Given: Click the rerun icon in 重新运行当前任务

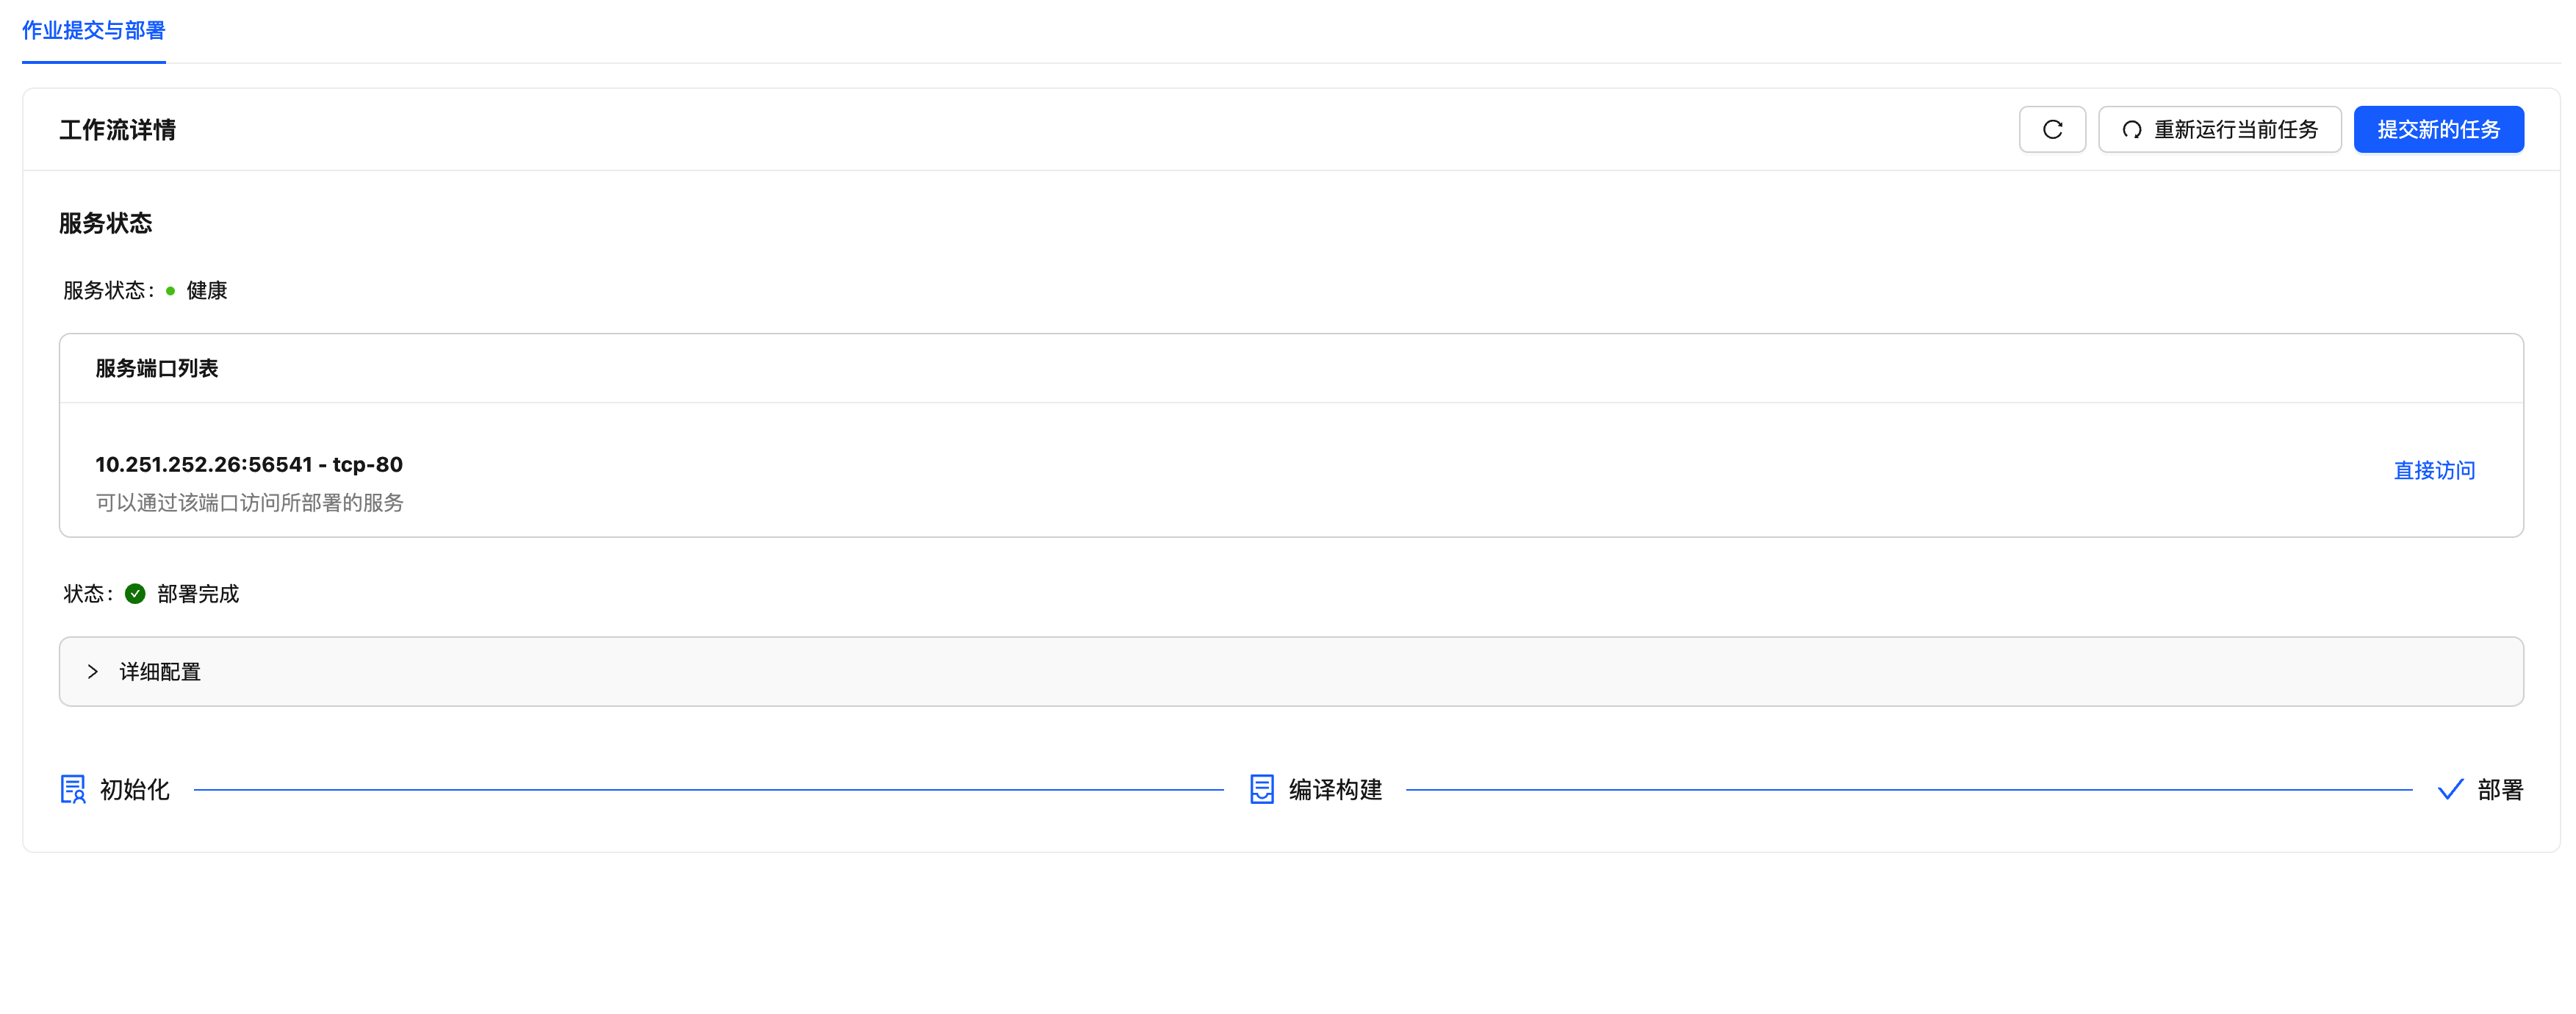Looking at the screenshot, I should coord(2131,130).
